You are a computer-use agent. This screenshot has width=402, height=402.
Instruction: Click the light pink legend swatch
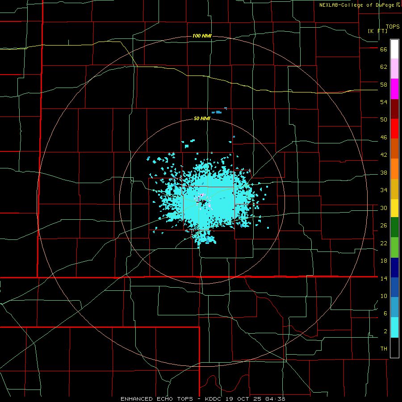pos(394,68)
